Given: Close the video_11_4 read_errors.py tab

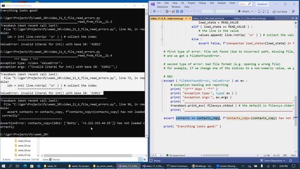Looking at the screenshot, I should (x=190, y=19).
